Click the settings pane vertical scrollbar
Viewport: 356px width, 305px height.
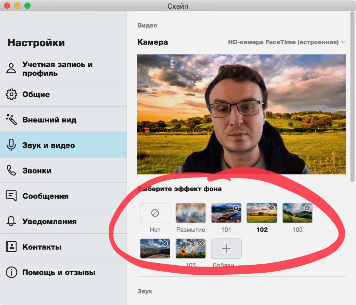click(x=352, y=97)
